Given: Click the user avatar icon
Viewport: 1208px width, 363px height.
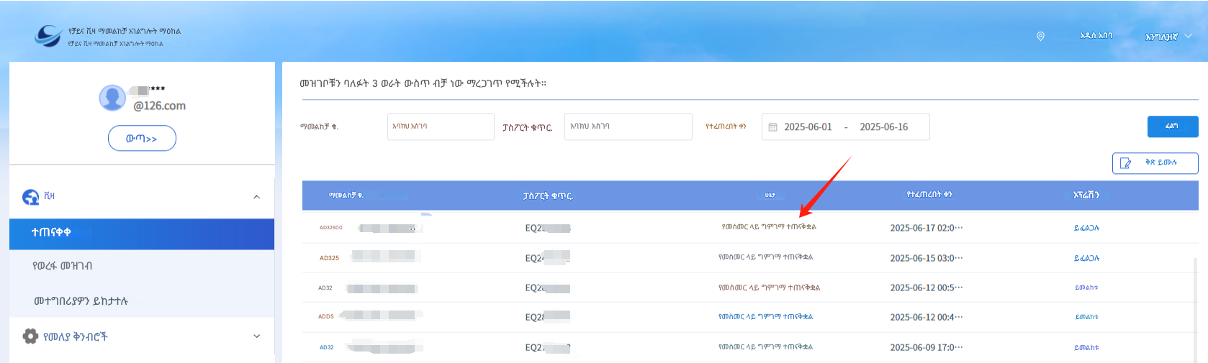Looking at the screenshot, I should 112,98.
